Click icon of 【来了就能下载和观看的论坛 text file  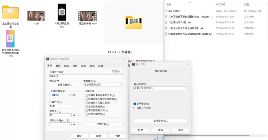(x=166, y=17)
